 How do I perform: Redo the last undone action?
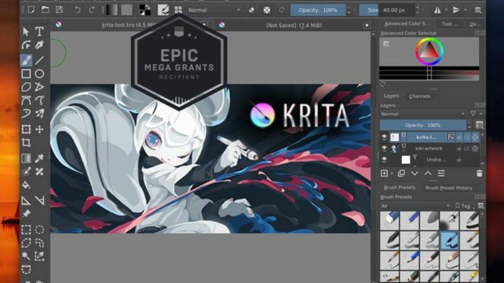[x=92, y=10]
